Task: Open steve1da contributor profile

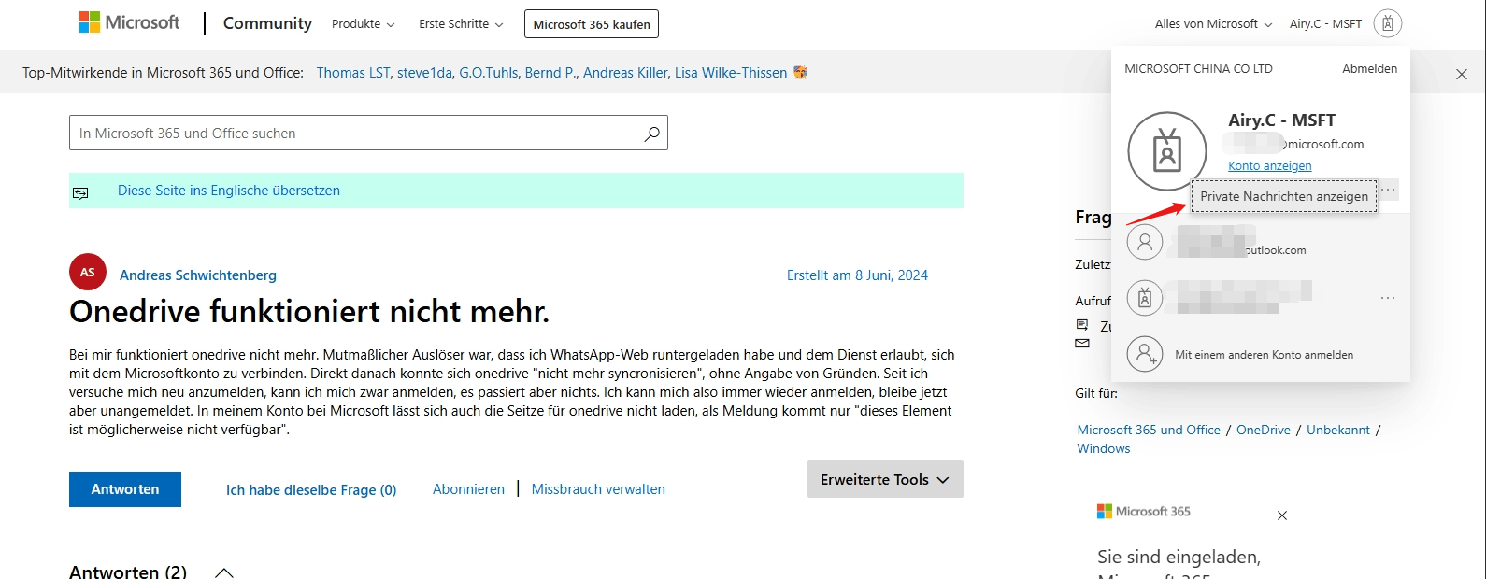Action: [424, 73]
